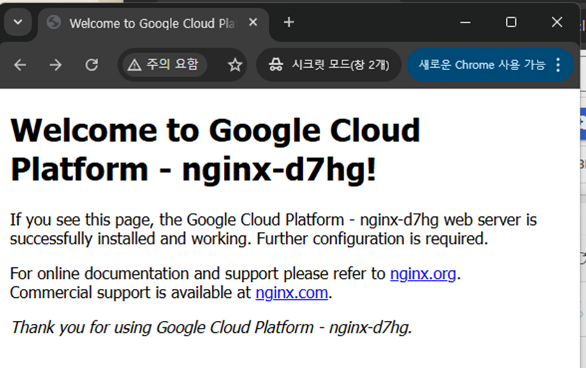Open a new tab with plus button

[x=289, y=22]
